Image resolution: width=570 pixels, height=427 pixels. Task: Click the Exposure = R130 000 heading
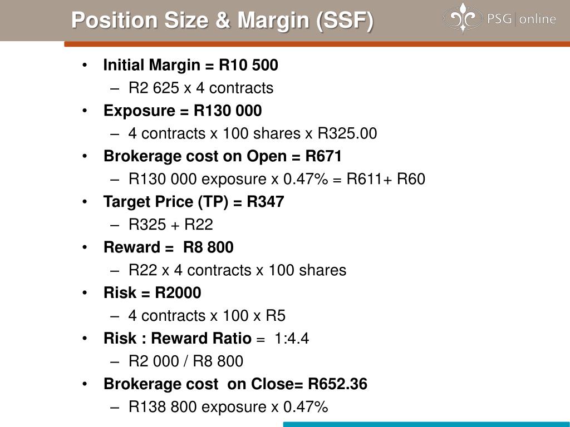(x=183, y=111)
